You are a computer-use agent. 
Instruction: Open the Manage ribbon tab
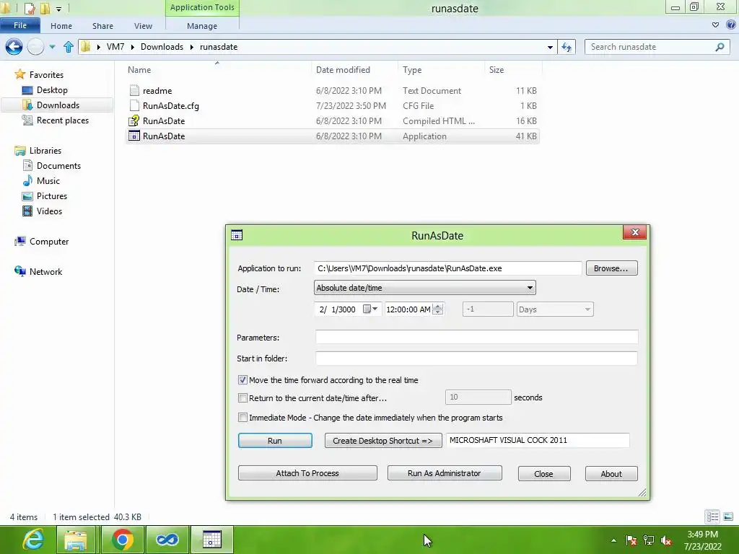tap(202, 26)
